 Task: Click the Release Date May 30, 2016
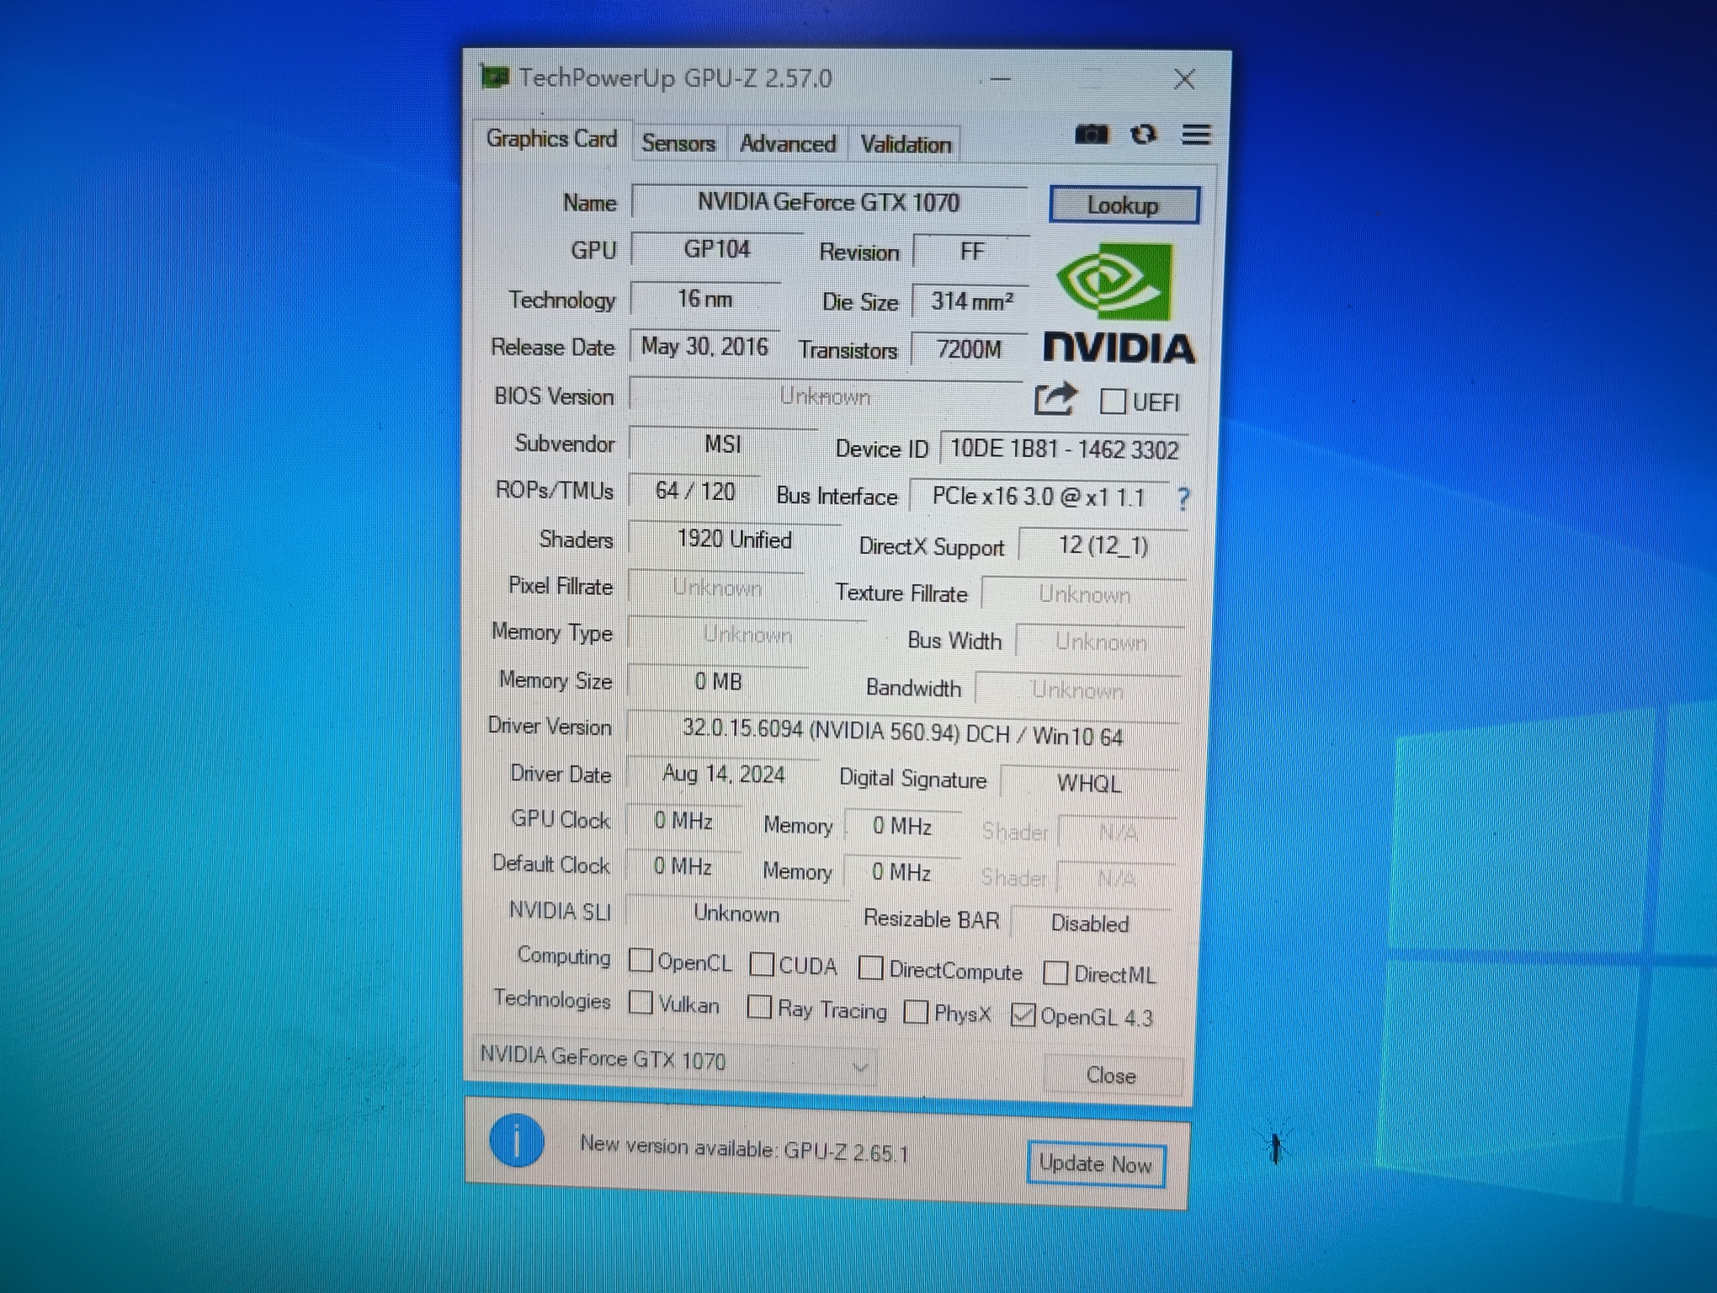pyautogui.click(x=704, y=347)
